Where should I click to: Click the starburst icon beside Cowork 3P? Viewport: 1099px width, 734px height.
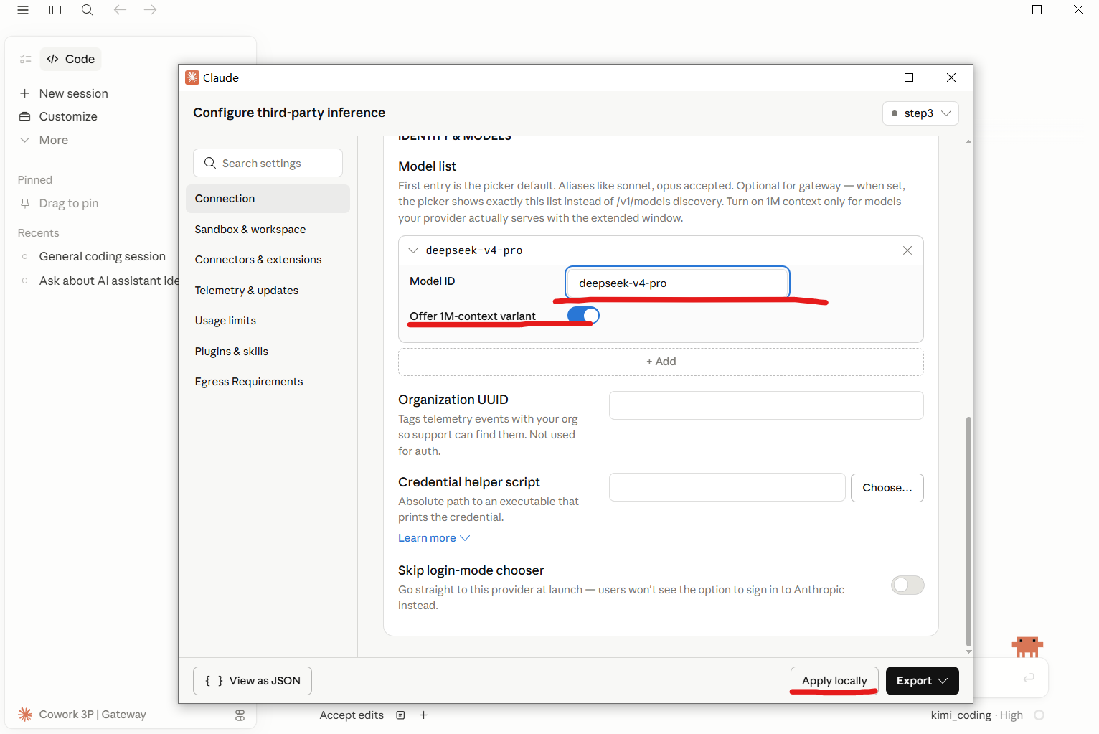click(25, 715)
